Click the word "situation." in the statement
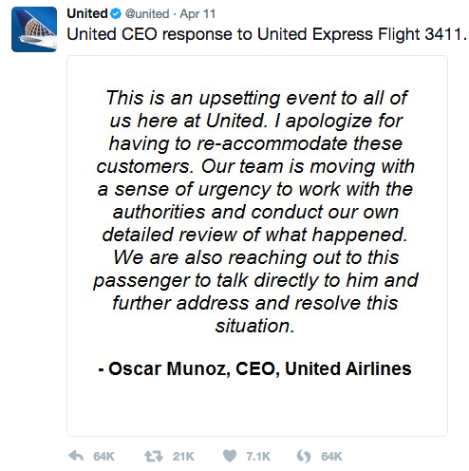 [255, 326]
